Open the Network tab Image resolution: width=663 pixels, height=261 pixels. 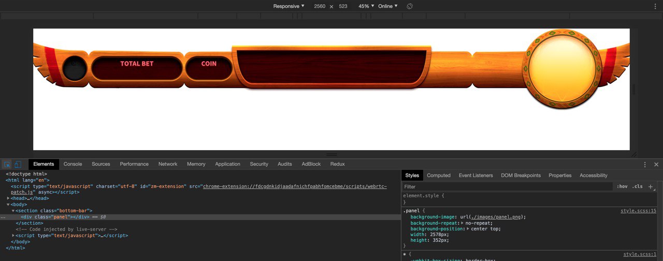(x=168, y=164)
